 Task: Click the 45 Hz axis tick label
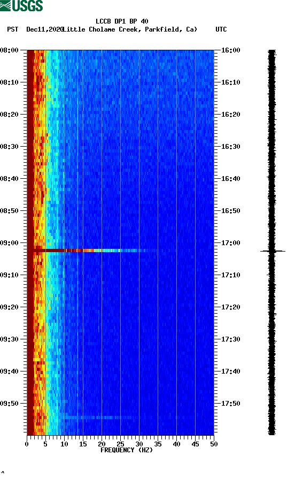[x=195, y=444]
